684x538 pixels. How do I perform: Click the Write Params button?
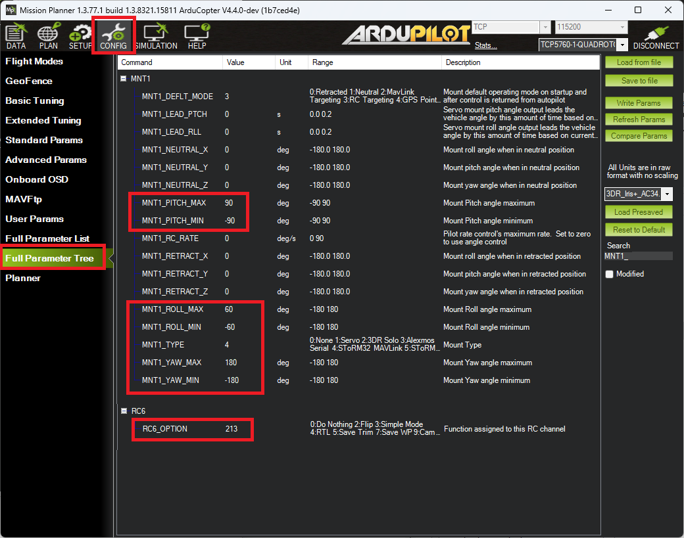coord(638,103)
